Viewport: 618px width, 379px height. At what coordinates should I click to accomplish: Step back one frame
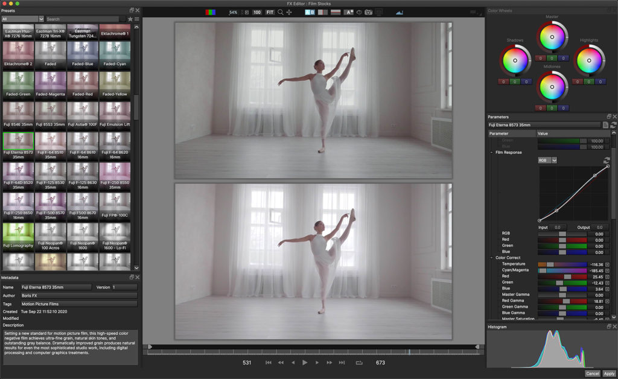click(x=293, y=363)
